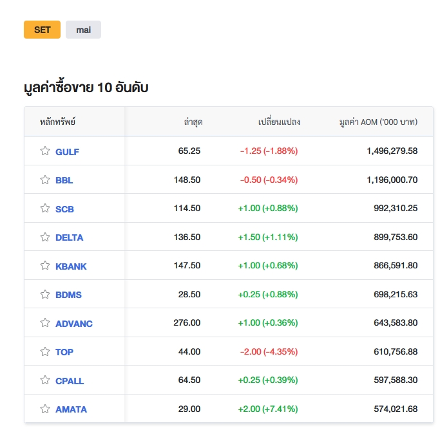Click the star beside BDMS
The height and width of the screenshot is (446, 440).
[x=45, y=294]
